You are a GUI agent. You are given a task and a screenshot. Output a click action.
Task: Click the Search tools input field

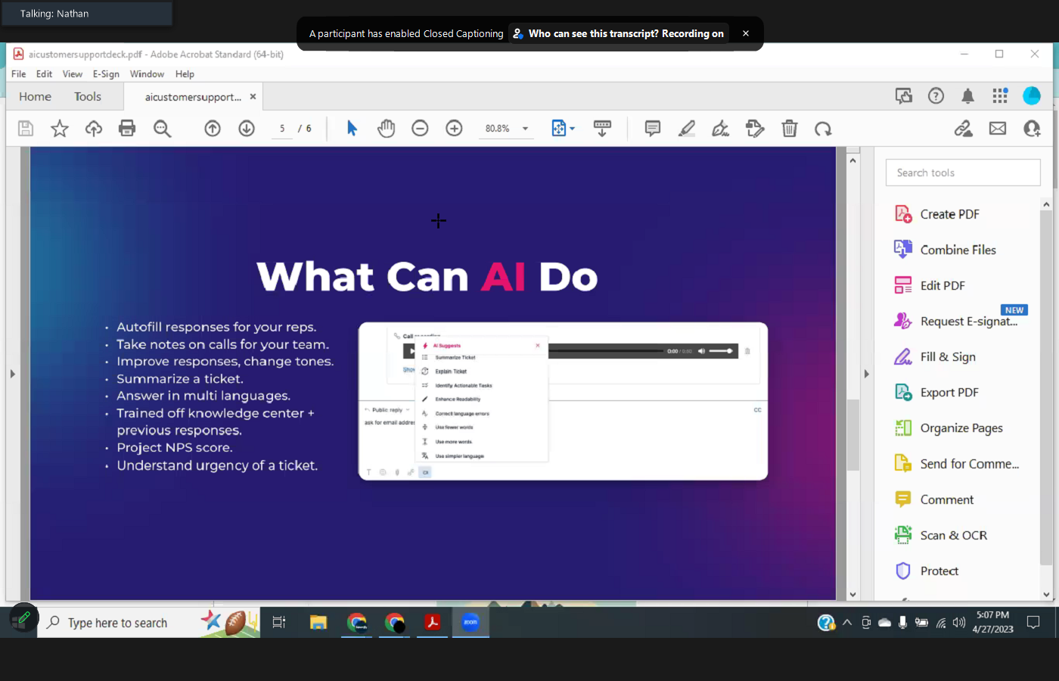pyautogui.click(x=962, y=173)
